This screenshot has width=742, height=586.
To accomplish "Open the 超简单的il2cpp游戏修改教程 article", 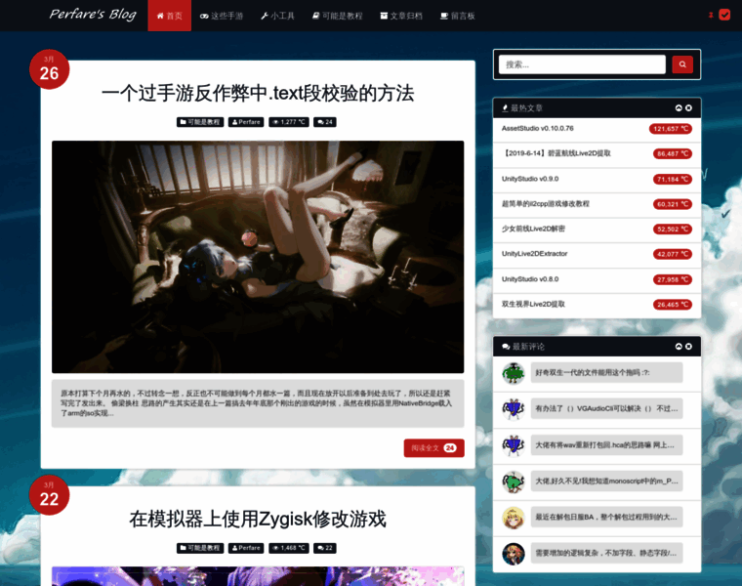I will coord(545,204).
